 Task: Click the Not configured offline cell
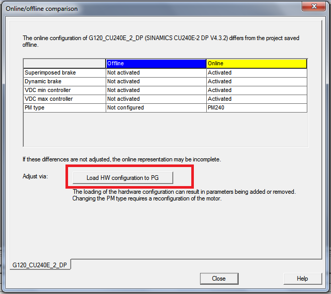click(156, 108)
